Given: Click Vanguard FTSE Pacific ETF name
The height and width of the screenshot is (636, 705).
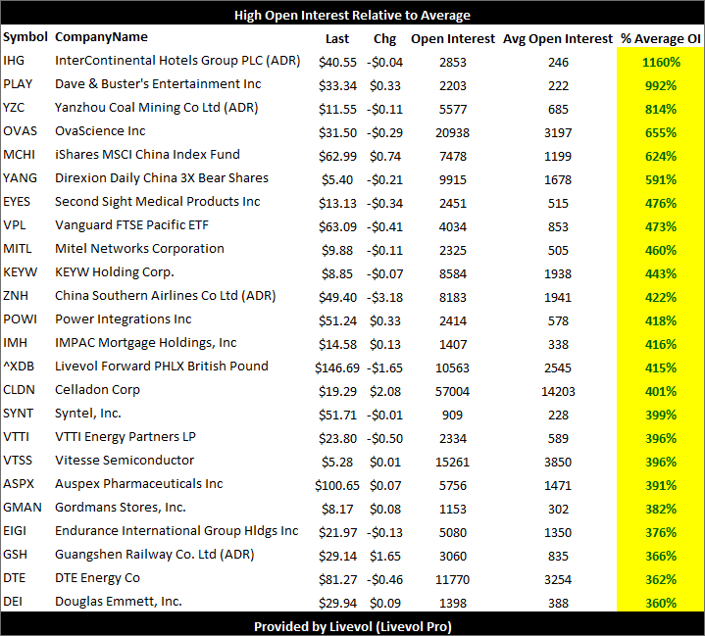Looking at the screenshot, I should (131, 224).
